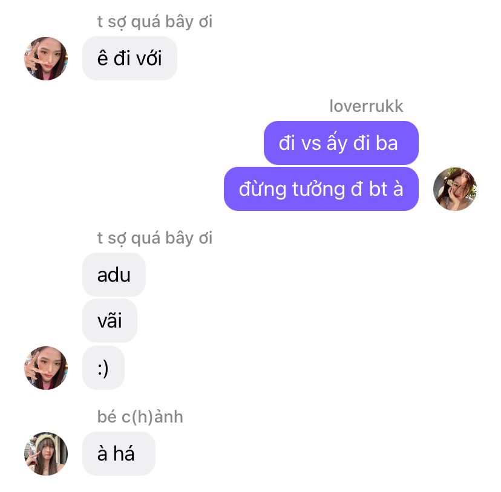Click the word 'với' in the first grey bubble
The height and width of the screenshot is (492, 501).
[x=149, y=59]
